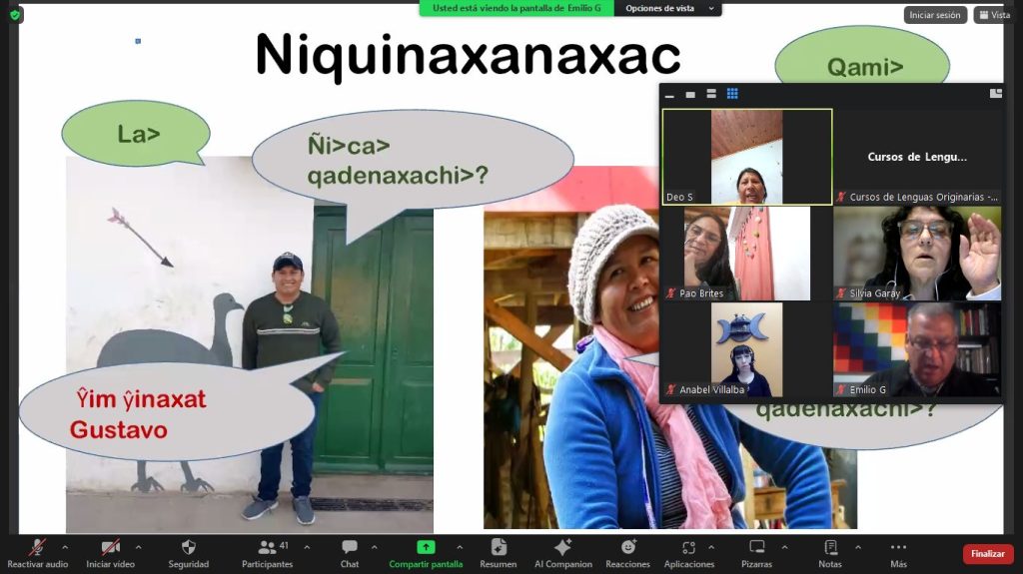Viewport: 1023px width, 574px height.
Task: Open Pizarras whiteboard icon
Action: (x=756, y=548)
